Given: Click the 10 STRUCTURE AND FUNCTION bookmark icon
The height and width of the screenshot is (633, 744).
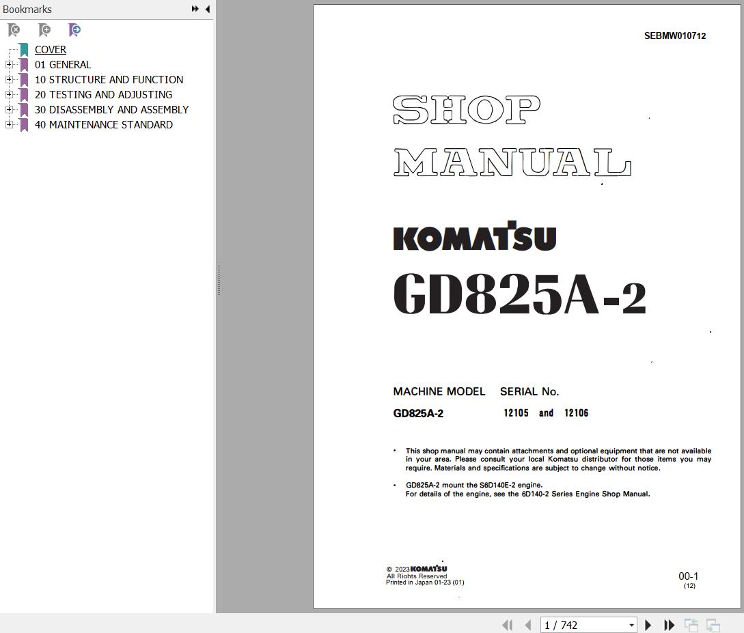Looking at the screenshot, I should pos(24,80).
